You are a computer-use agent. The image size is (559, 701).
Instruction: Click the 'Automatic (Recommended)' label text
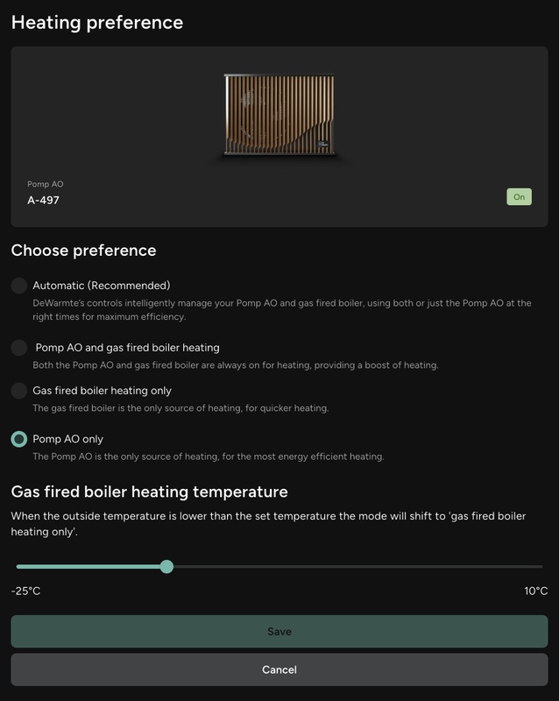(x=102, y=286)
